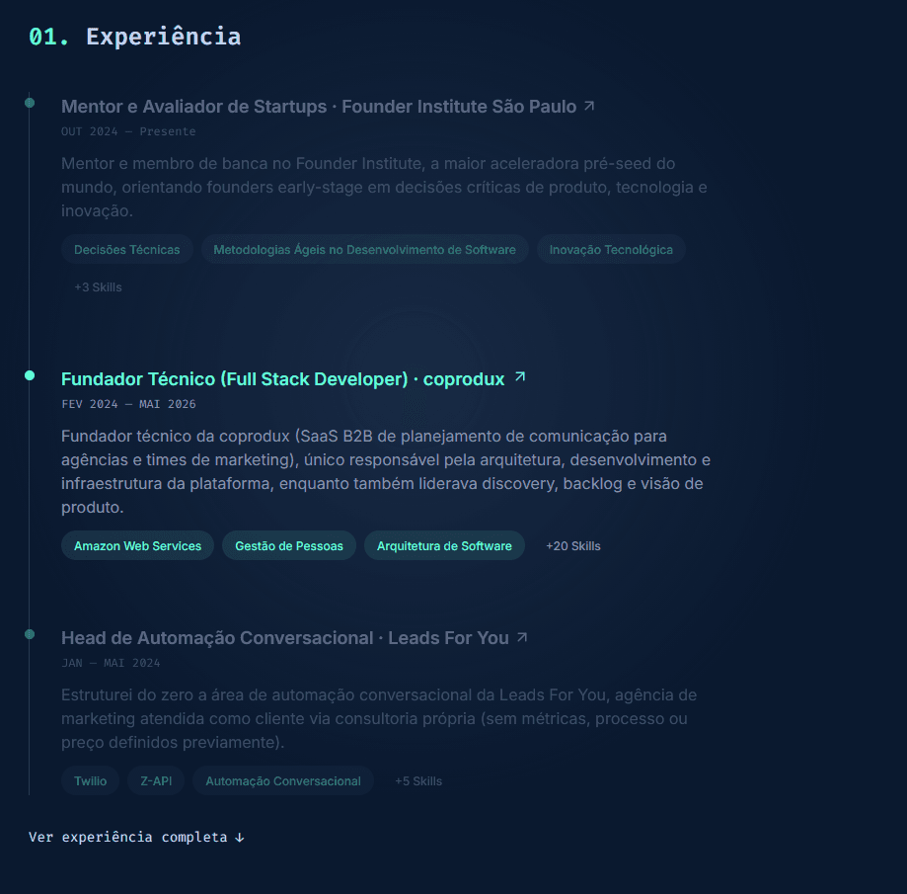Select the Z-API skill tag

point(156,781)
